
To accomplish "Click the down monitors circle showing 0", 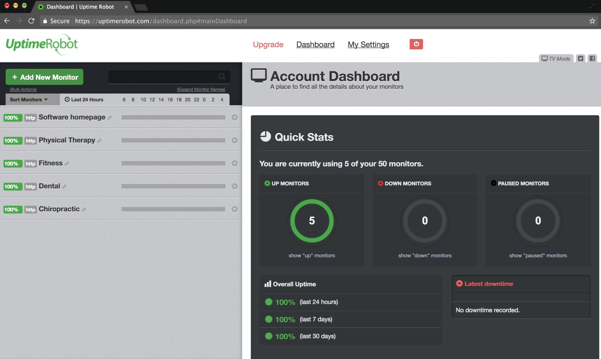I will [425, 221].
